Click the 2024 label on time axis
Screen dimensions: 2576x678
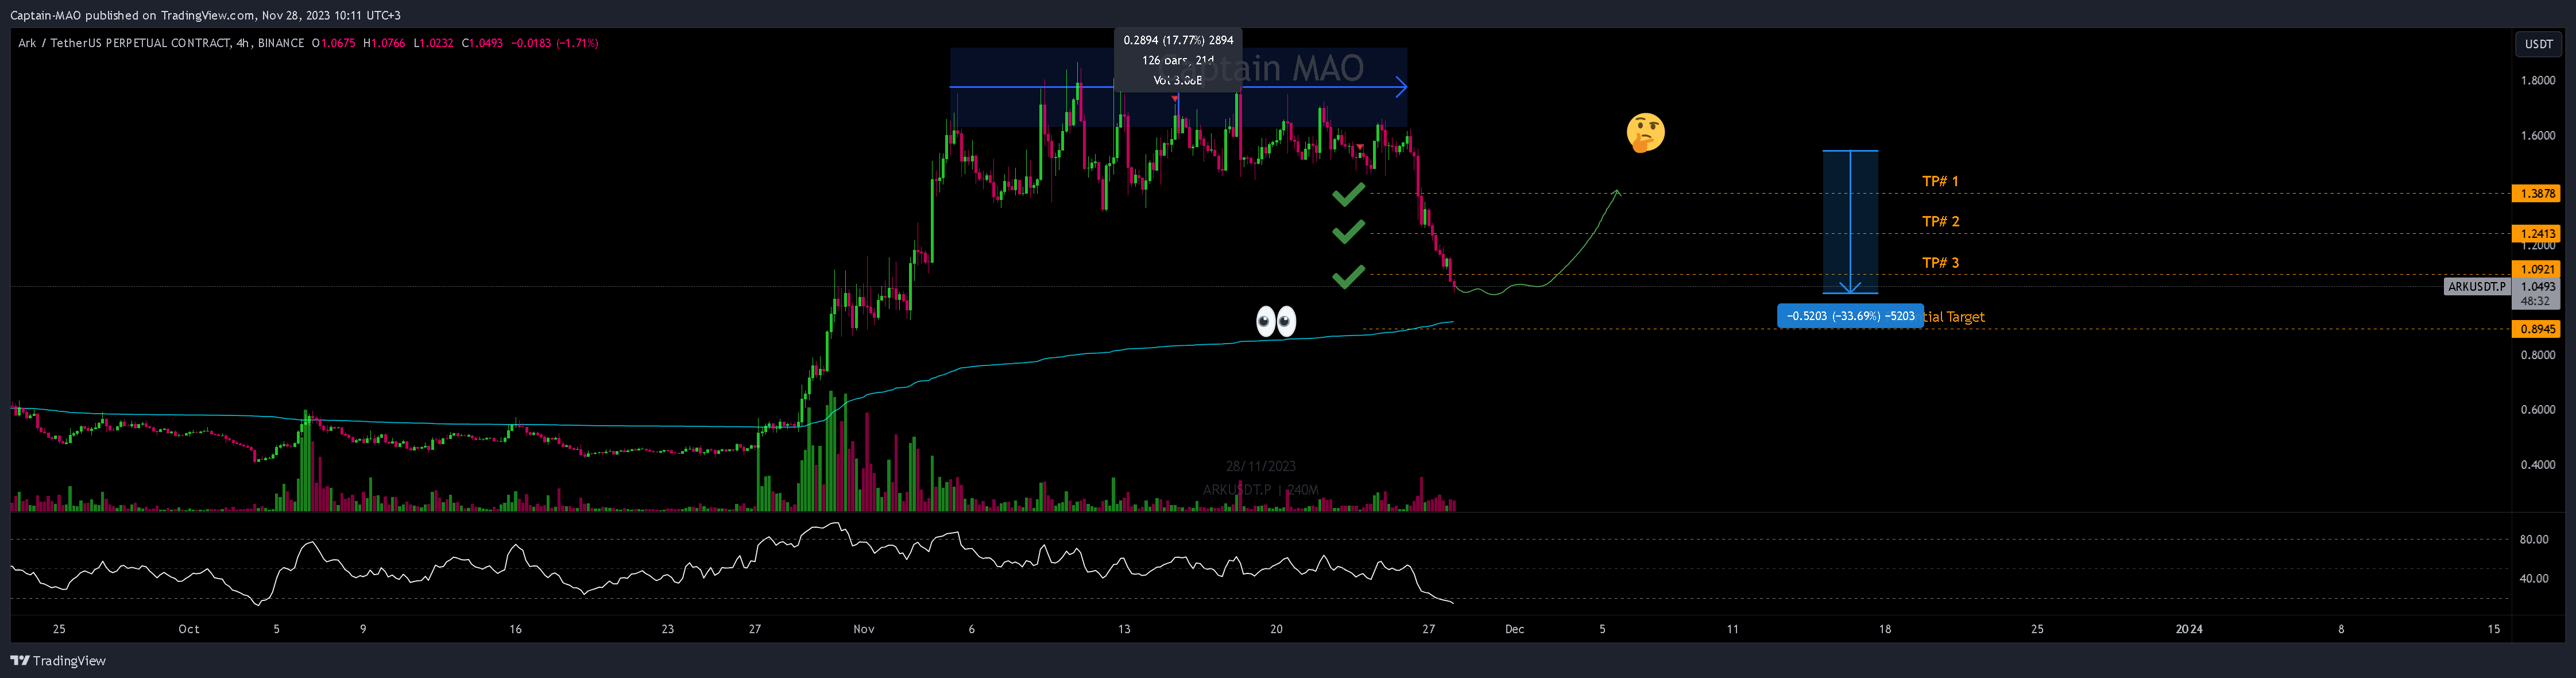(x=2189, y=629)
